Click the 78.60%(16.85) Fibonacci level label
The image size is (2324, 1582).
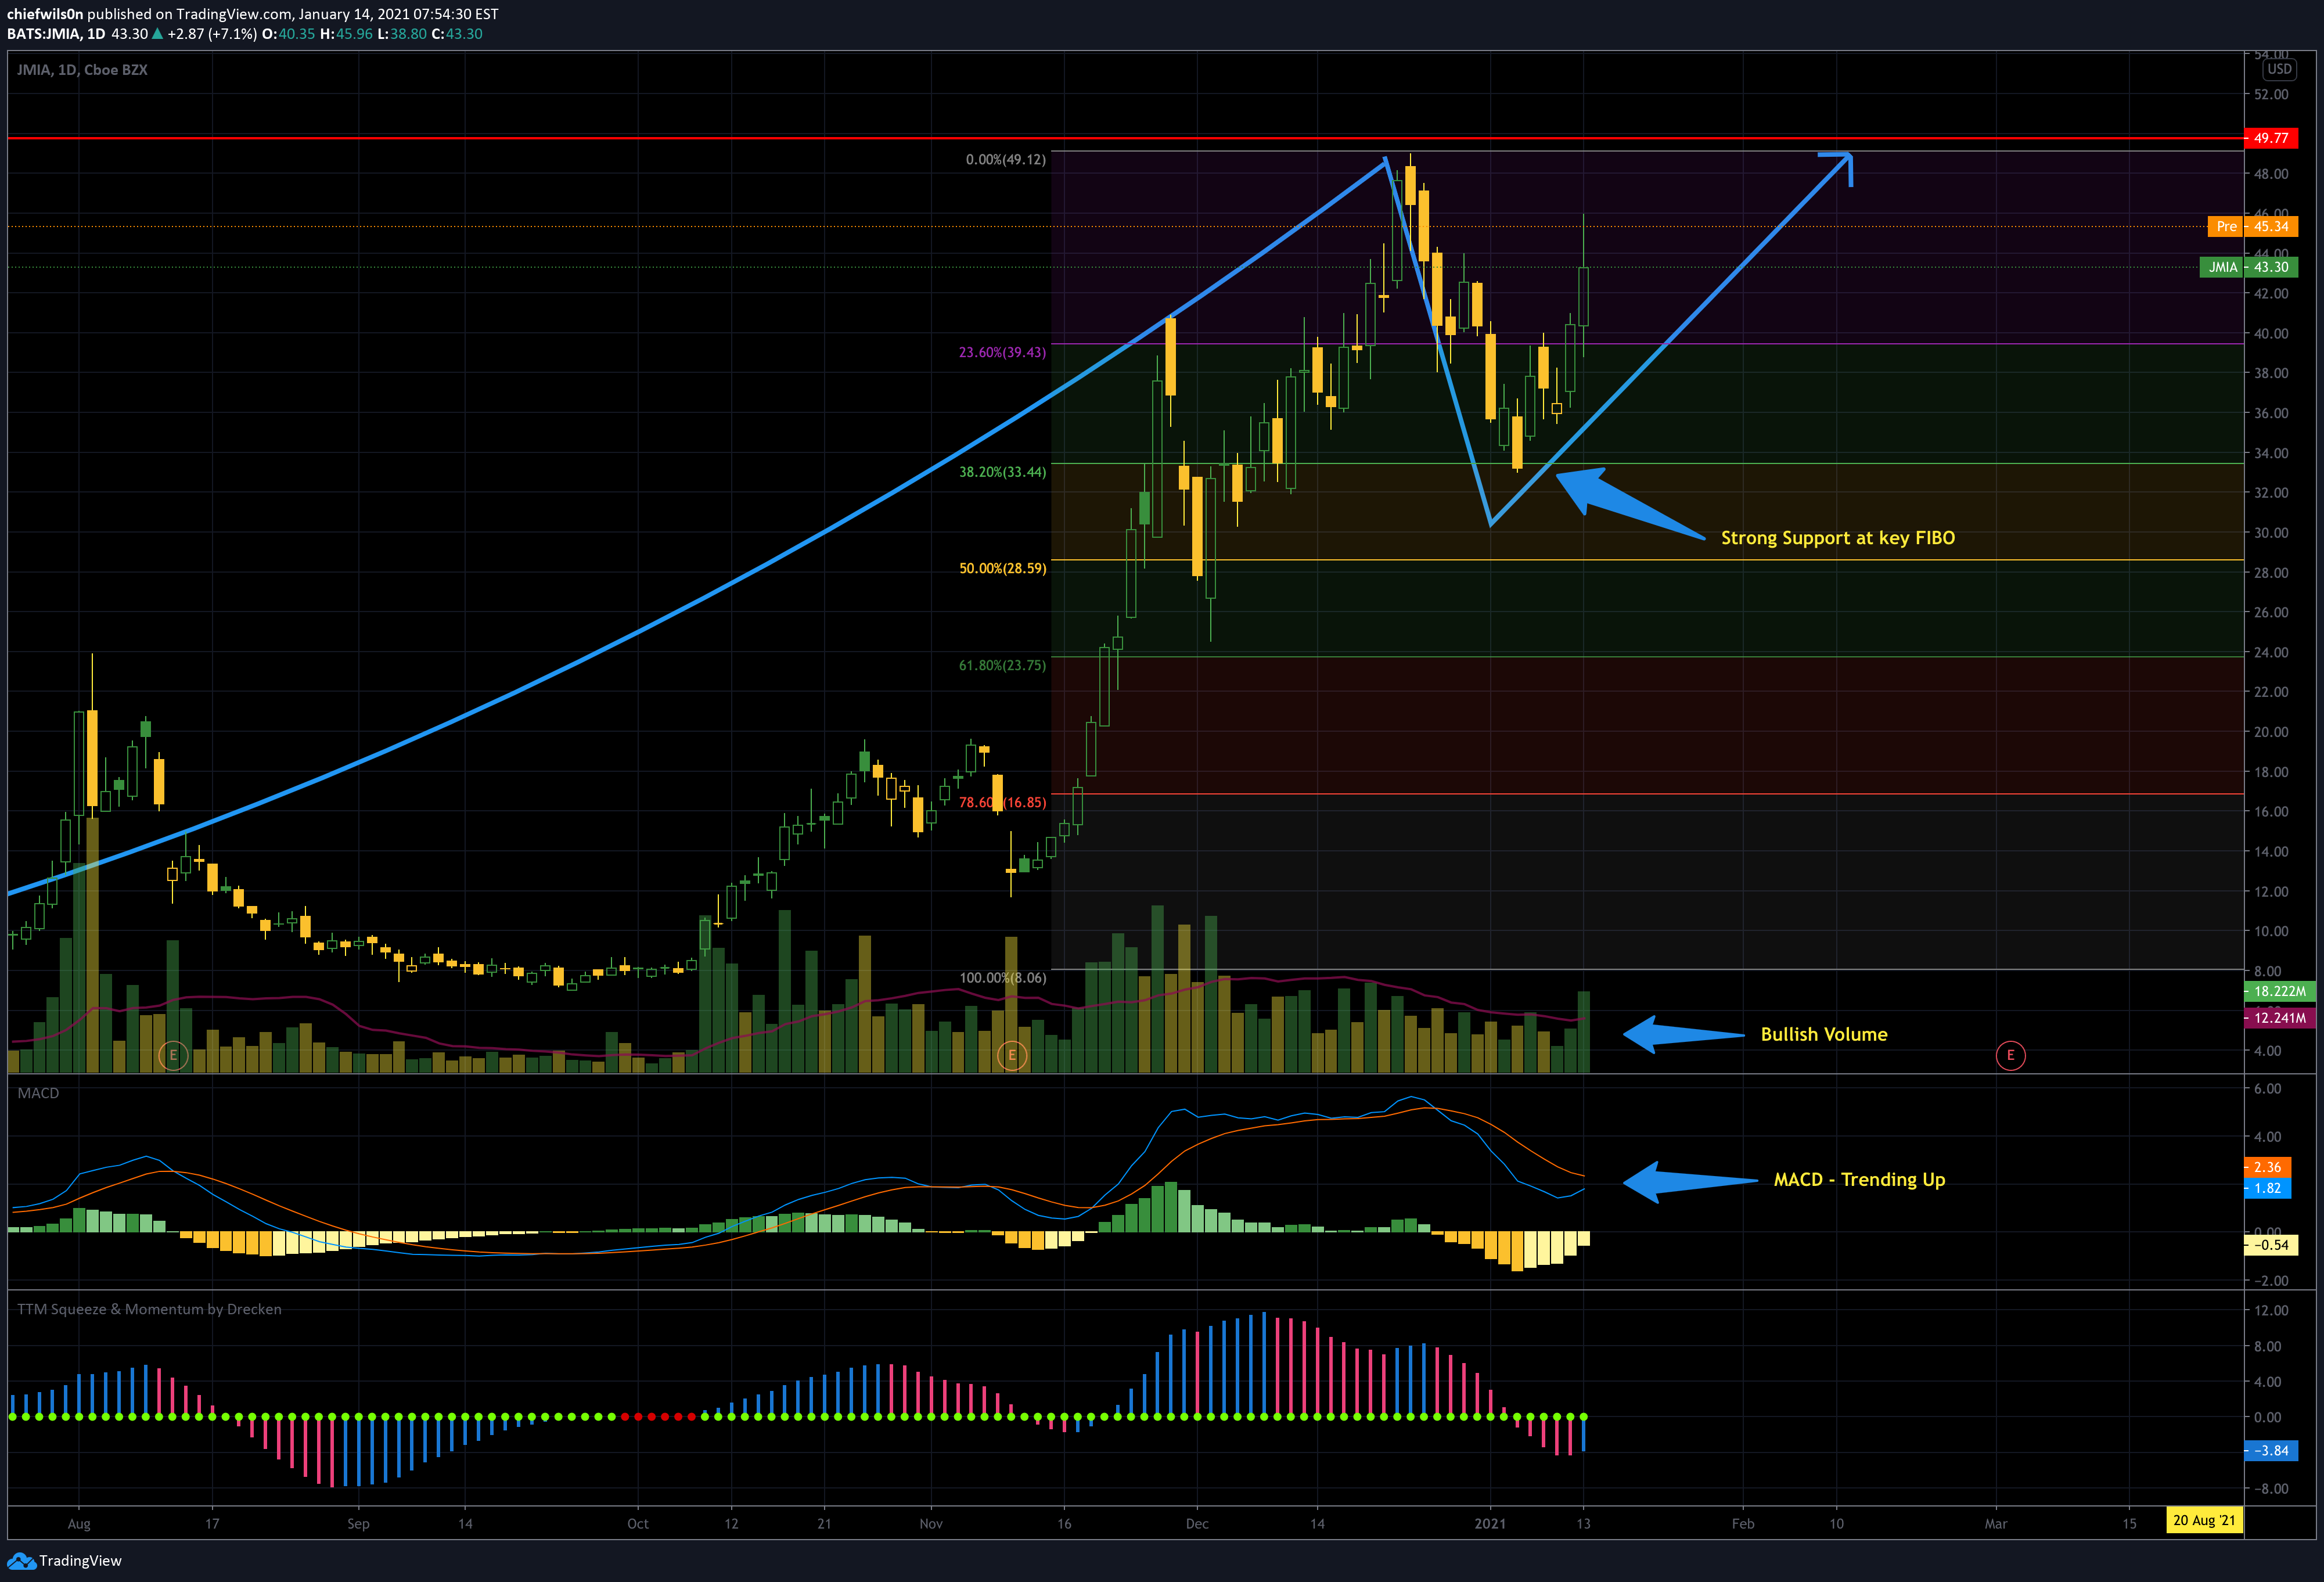point(1002,802)
